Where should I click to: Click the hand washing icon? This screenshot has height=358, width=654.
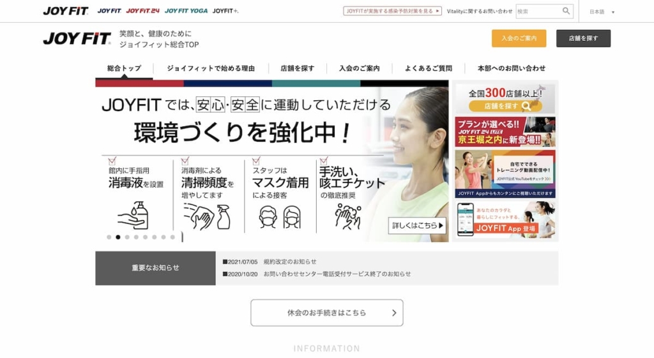tap(347, 217)
